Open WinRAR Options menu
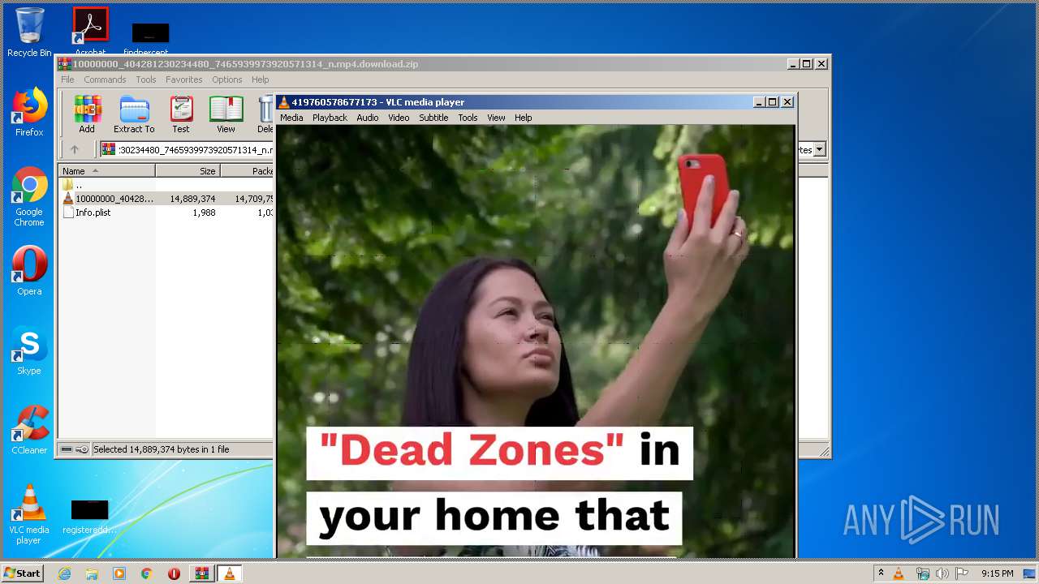 tap(227, 79)
